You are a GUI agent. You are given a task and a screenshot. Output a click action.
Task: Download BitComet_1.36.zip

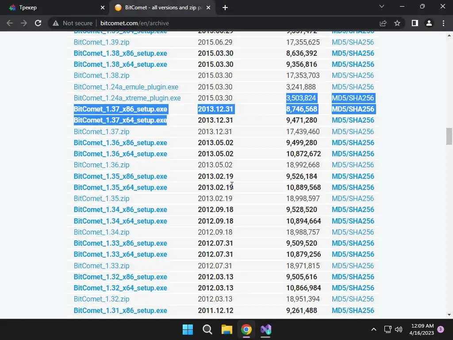(x=101, y=165)
